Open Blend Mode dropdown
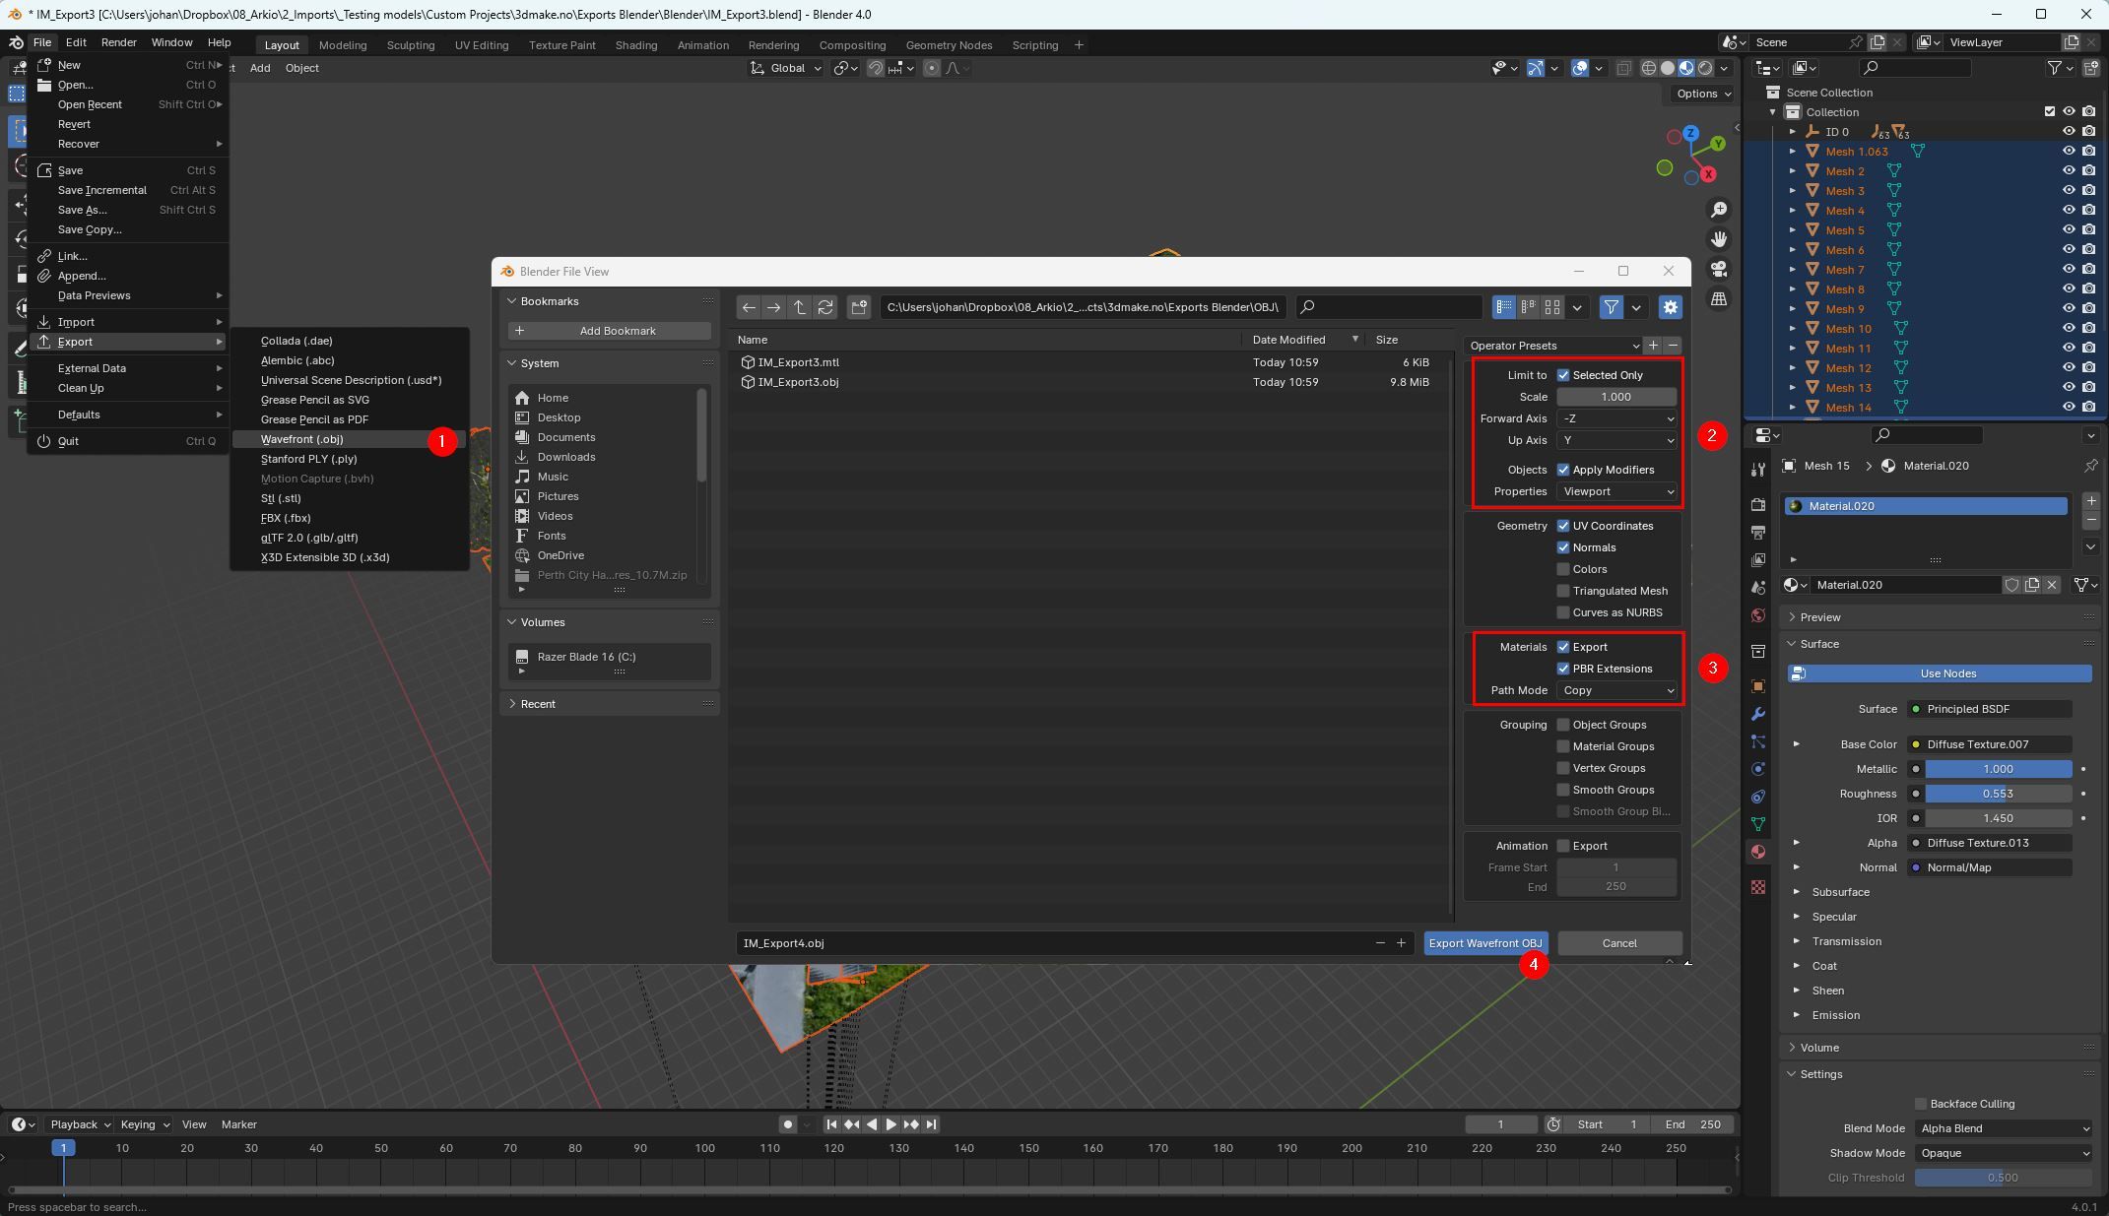Screen dimensions: 2109x1216 pyautogui.click(x=2003, y=1128)
